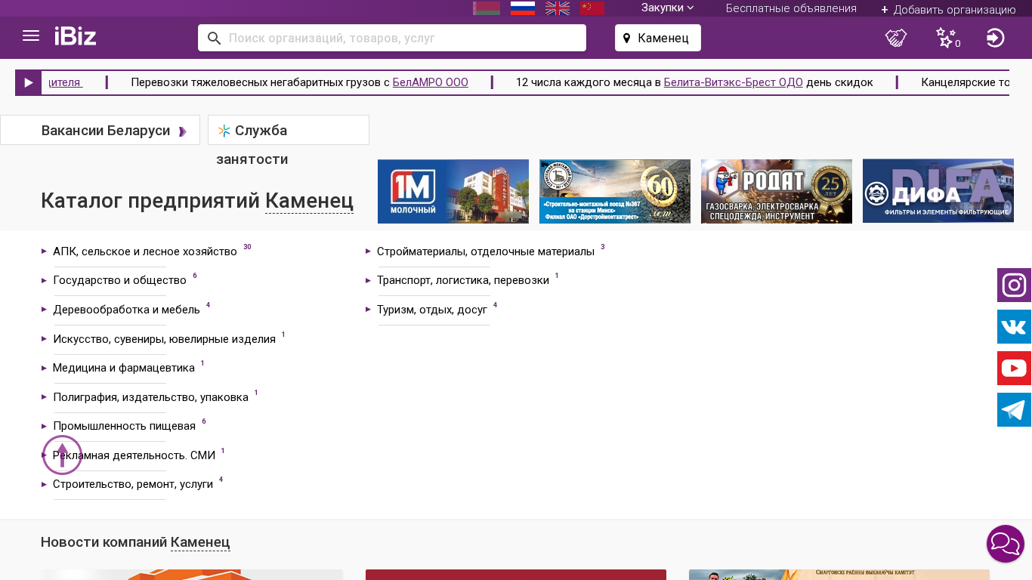The height and width of the screenshot is (580, 1032).
Task: Open the VK social link
Action: pos(1014,327)
